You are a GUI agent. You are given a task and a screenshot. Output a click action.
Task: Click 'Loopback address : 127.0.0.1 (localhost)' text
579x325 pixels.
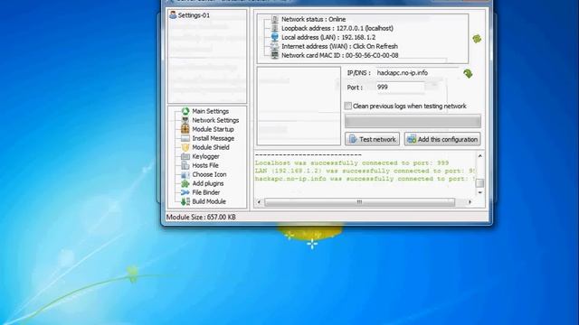coord(337,28)
